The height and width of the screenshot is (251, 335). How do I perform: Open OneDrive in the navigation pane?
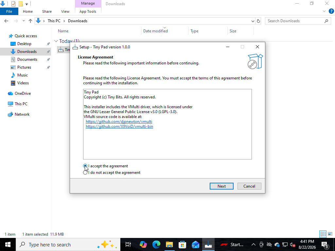(x=23, y=93)
